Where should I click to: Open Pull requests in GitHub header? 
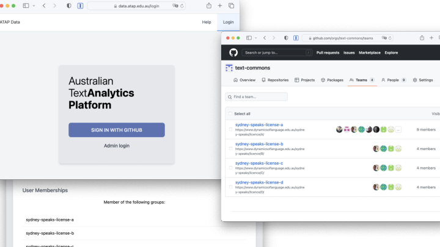(x=328, y=52)
